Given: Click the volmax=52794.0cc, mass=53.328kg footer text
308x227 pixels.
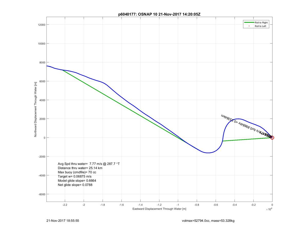Looking at the screenshot, I should tap(208, 221).
